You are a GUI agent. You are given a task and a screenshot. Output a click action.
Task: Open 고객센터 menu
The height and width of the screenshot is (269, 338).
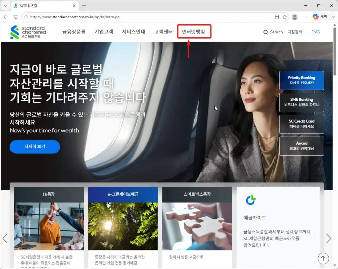point(163,32)
